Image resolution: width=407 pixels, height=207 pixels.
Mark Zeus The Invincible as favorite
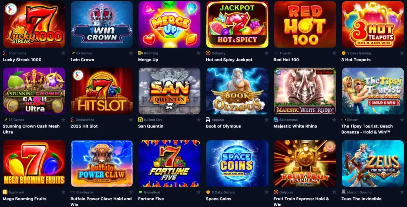click(402, 192)
